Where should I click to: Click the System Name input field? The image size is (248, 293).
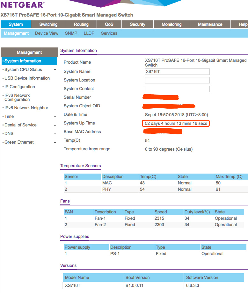click(x=177, y=72)
